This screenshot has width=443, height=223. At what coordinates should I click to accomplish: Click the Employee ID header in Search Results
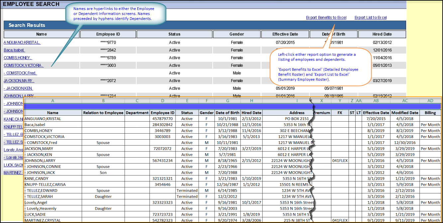coord(108,34)
